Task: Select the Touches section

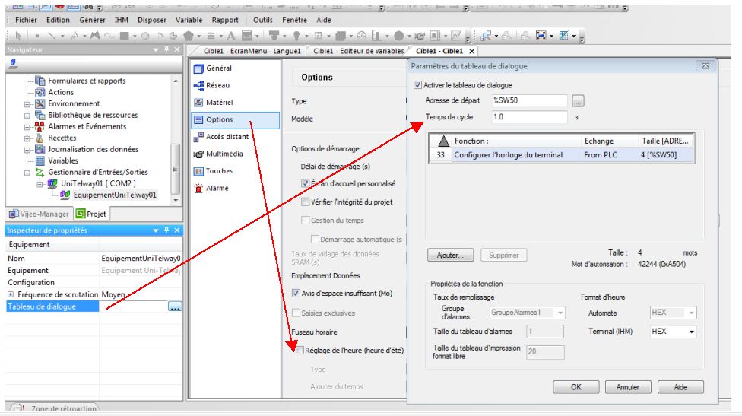Action: pyautogui.click(x=220, y=171)
